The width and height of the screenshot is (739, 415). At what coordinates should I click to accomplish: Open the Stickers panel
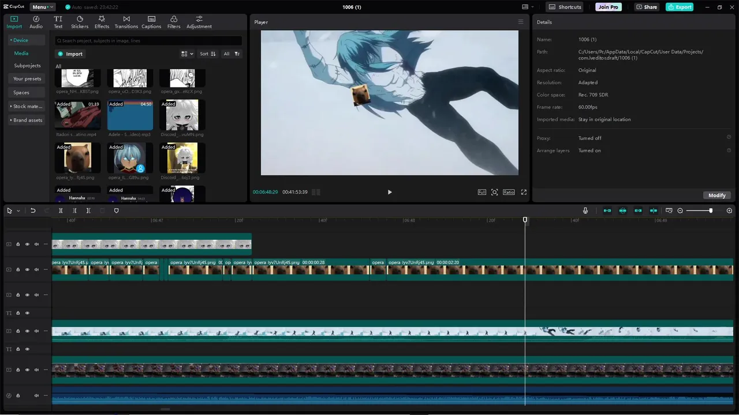click(80, 22)
